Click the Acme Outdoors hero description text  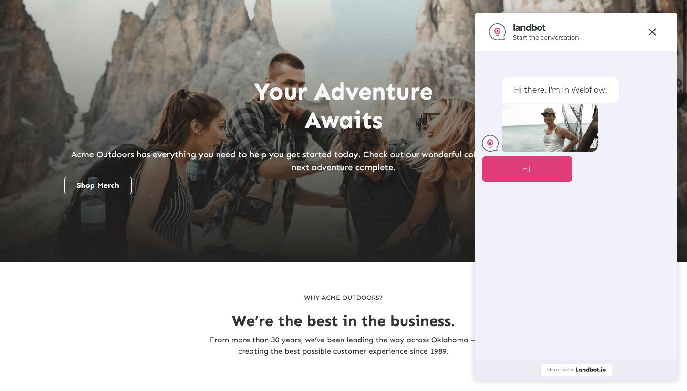point(273,161)
